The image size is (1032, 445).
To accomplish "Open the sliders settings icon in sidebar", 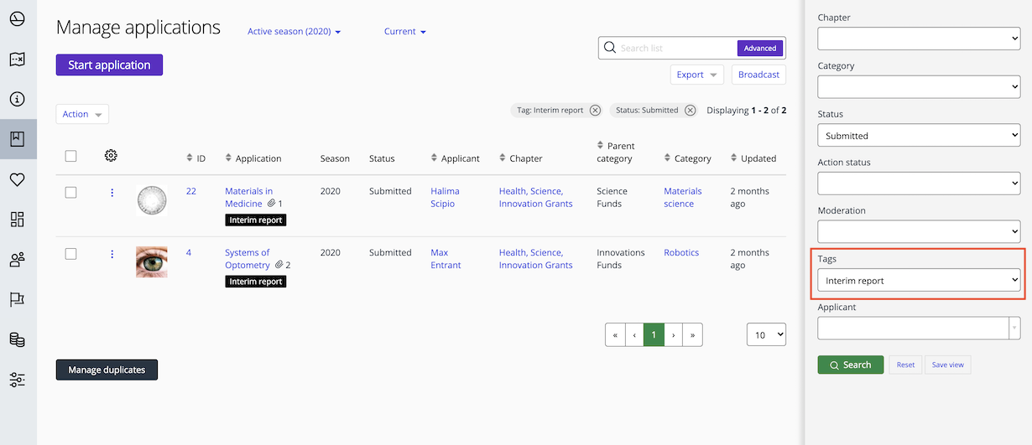I will coord(18,380).
